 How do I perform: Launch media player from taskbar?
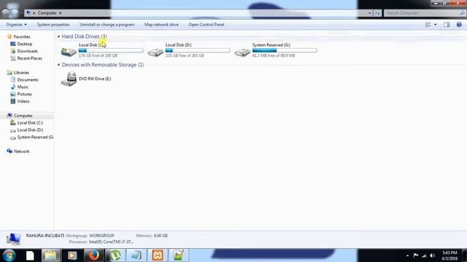(72, 255)
